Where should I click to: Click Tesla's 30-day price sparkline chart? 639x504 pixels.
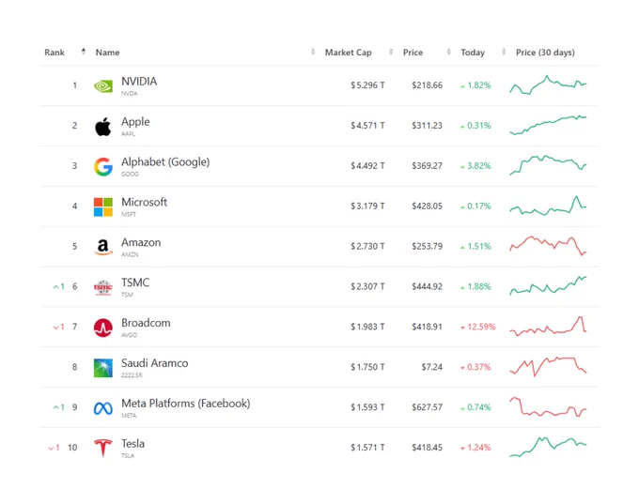[x=548, y=447]
